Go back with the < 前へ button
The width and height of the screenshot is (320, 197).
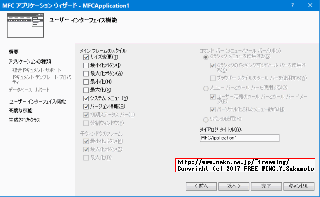[x=201, y=186]
